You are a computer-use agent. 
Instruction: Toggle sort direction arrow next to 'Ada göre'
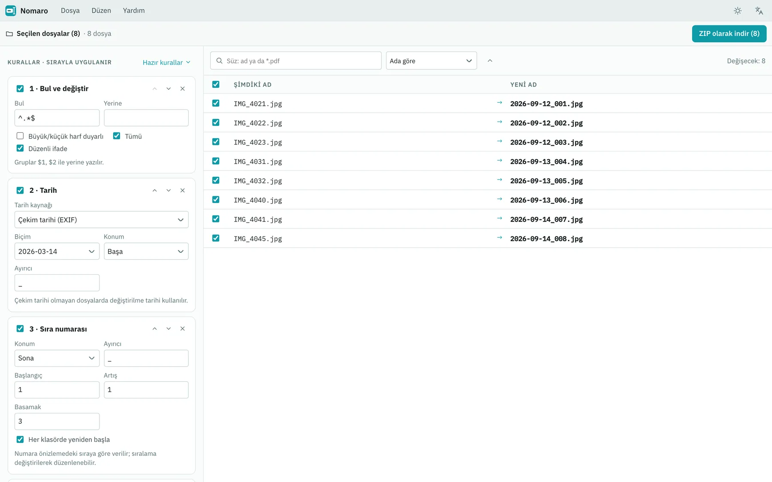[x=490, y=61]
